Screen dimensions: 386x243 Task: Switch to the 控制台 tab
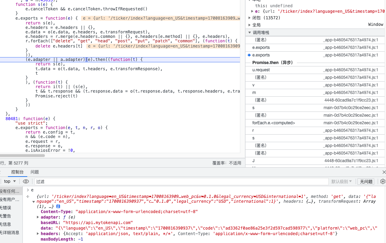pyautogui.click(x=17, y=172)
